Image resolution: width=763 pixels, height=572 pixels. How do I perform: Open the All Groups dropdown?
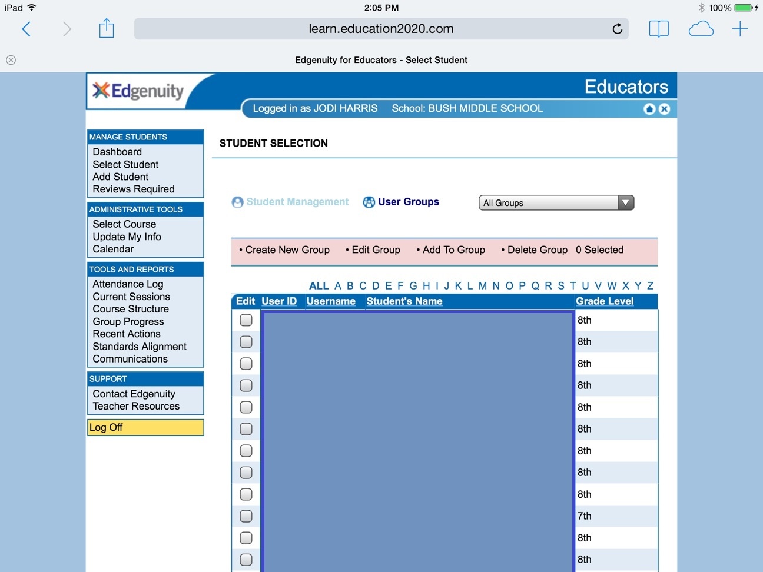point(625,202)
